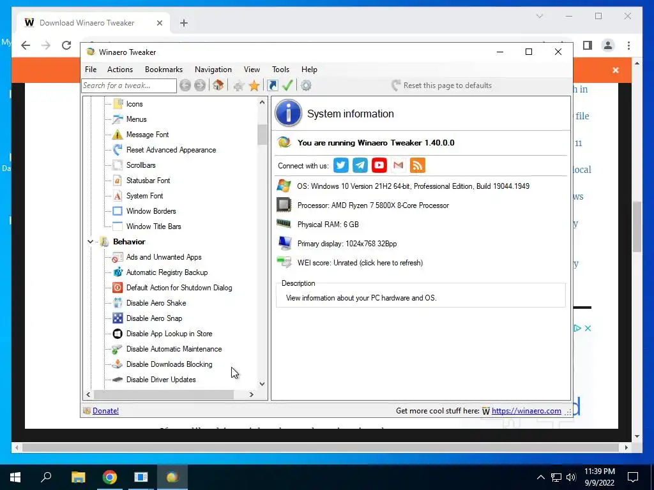This screenshot has height=490, width=654.
Task: Open the Twitter social icon
Action: [x=341, y=165]
